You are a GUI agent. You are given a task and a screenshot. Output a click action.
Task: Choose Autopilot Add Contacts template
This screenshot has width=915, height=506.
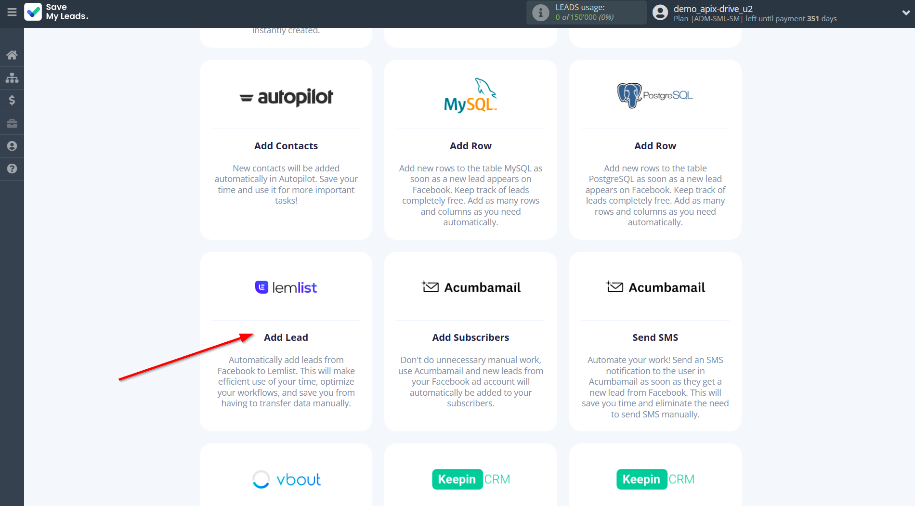tap(286, 146)
